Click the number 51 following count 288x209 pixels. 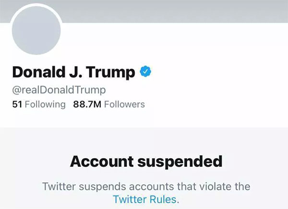17,104
